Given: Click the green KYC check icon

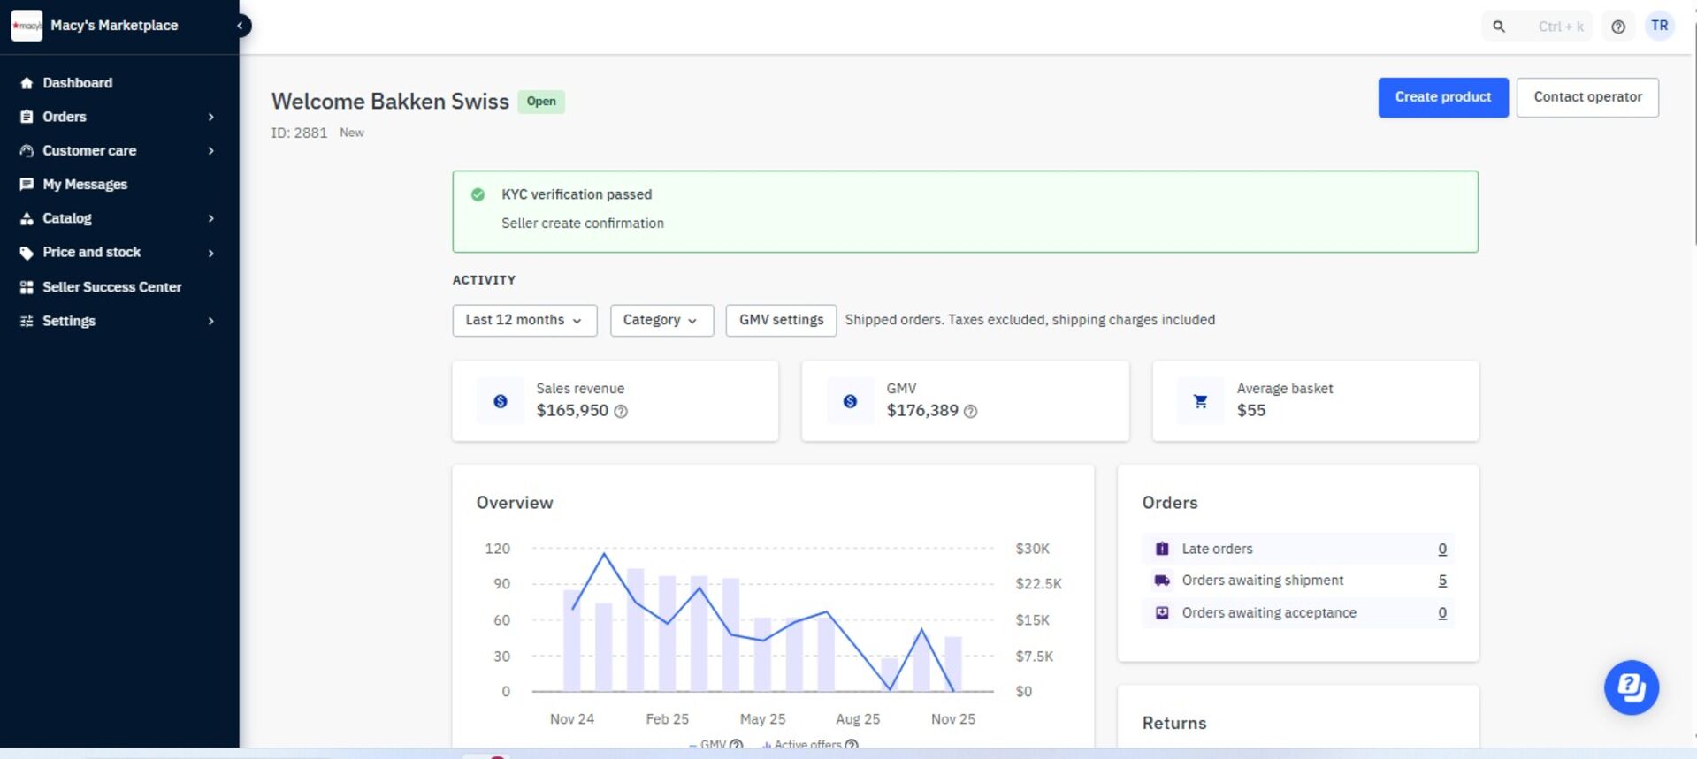Looking at the screenshot, I should [x=478, y=194].
